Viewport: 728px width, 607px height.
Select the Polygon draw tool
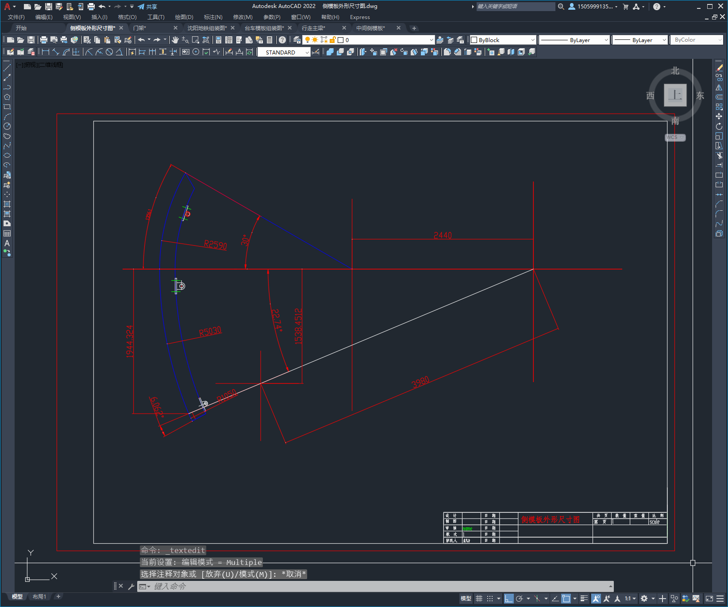click(7, 97)
